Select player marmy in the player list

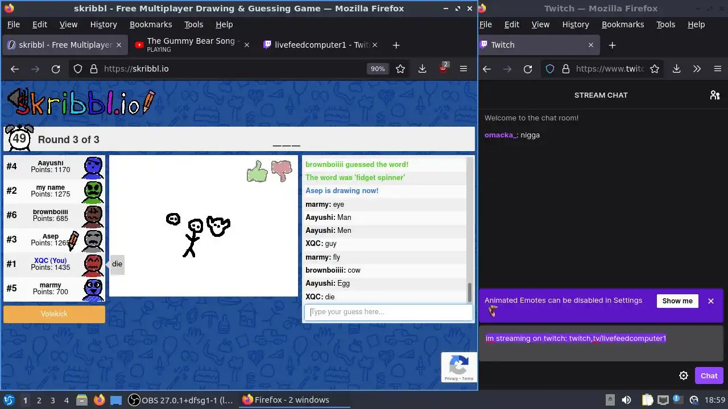point(54,289)
